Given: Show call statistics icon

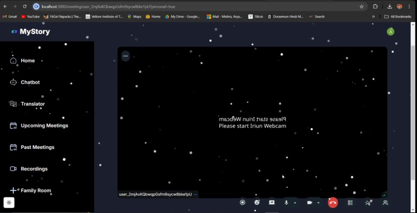Looking at the screenshot, I should pos(368,203).
